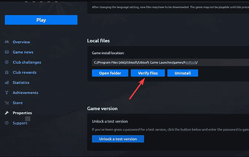The height and width of the screenshot is (157, 249).
Task: Click the Club rewards gift icon
Action: pos(7,72)
